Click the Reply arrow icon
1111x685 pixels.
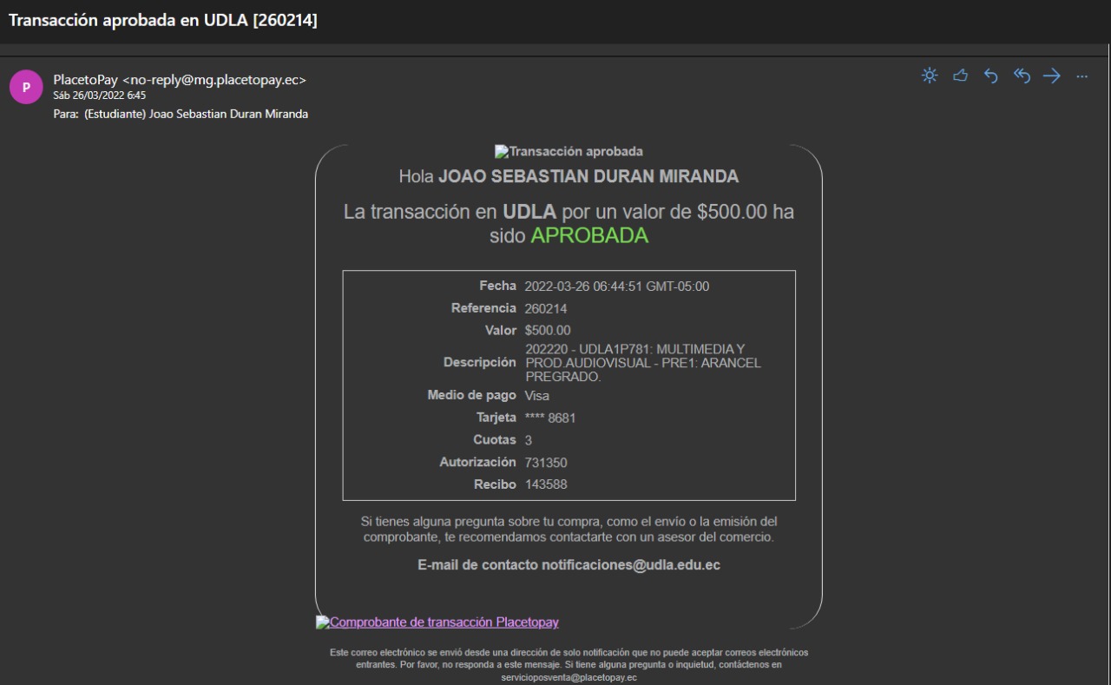[990, 76]
